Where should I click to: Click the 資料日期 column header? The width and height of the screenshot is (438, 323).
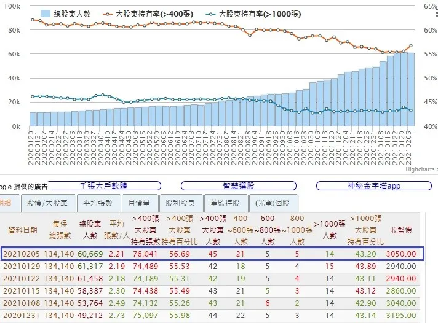[23, 230]
